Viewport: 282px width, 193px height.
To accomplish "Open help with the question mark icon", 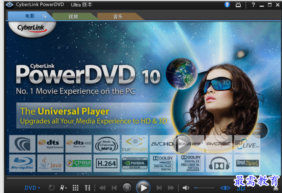I will point(253,5).
